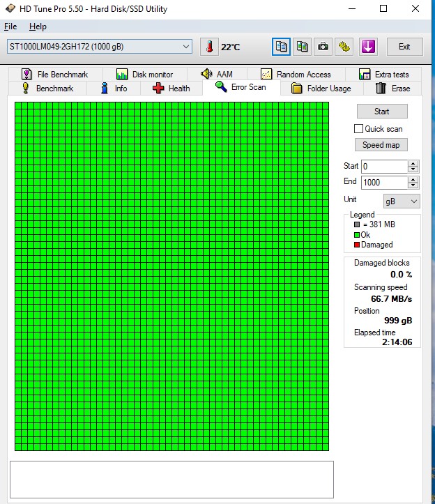Click into the End position field
The width and height of the screenshot is (435, 504).
tap(385, 183)
